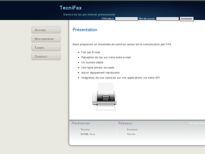Click 'aucun équipement nécéssaire' item
The height and width of the screenshot is (154, 205).
click(x=100, y=73)
